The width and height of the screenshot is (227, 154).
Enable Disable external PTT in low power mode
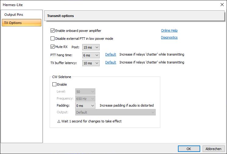coord(53,39)
